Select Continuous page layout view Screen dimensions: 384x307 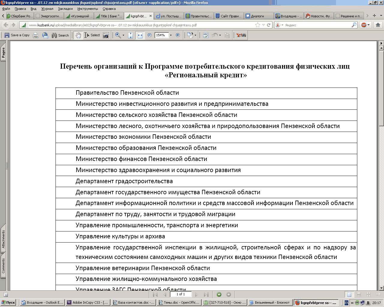click(x=359, y=294)
